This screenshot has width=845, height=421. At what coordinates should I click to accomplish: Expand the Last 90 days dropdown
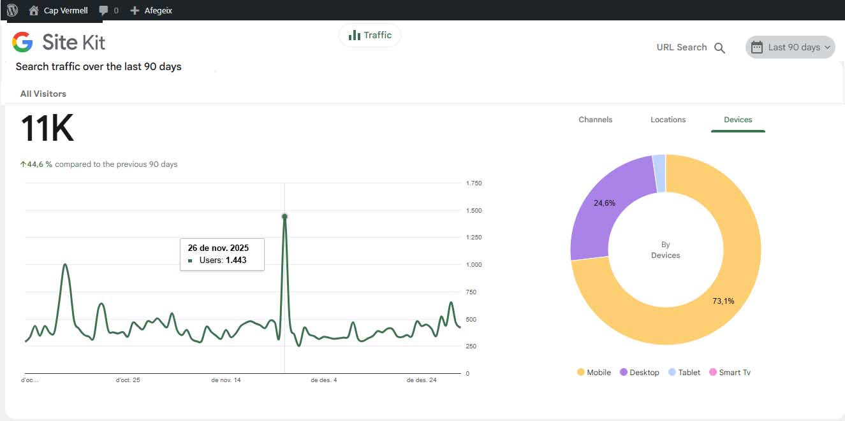[x=828, y=47]
